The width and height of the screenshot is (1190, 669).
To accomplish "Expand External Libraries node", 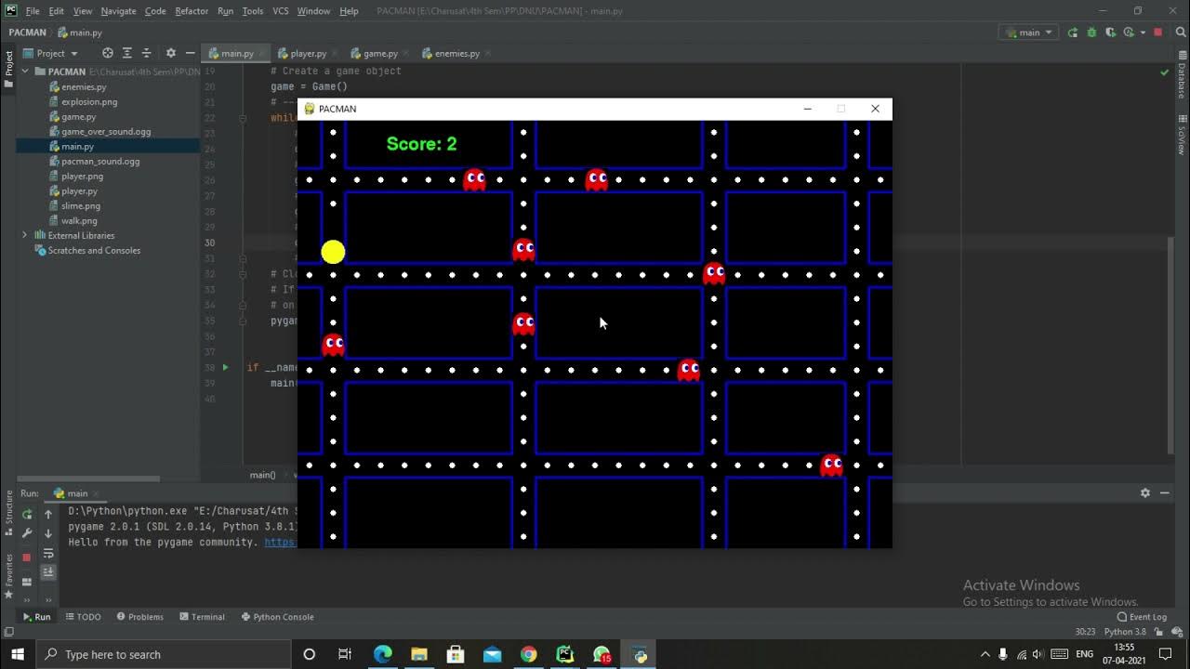I will tap(25, 235).
